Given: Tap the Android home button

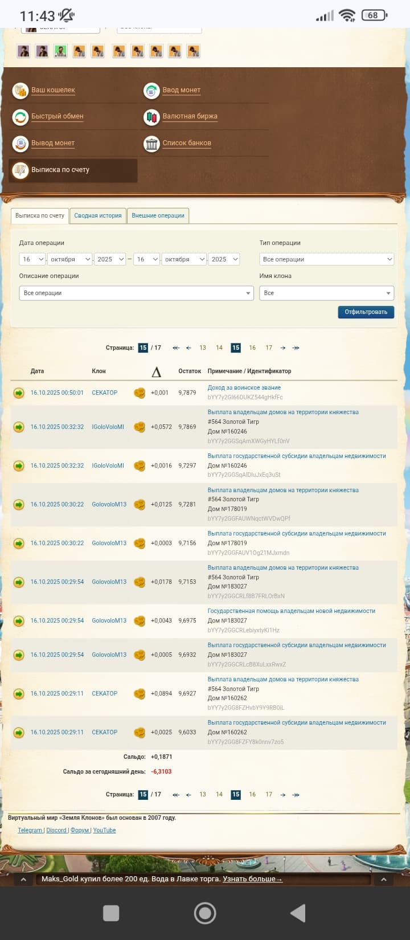Looking at the screenshot, I should coord(205,913).
